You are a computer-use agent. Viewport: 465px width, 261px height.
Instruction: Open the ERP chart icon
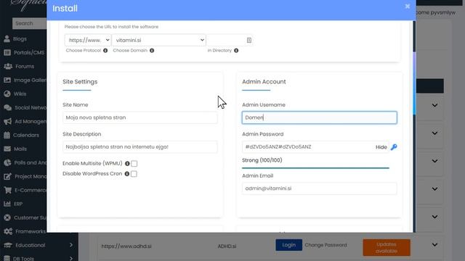point(7,204)
